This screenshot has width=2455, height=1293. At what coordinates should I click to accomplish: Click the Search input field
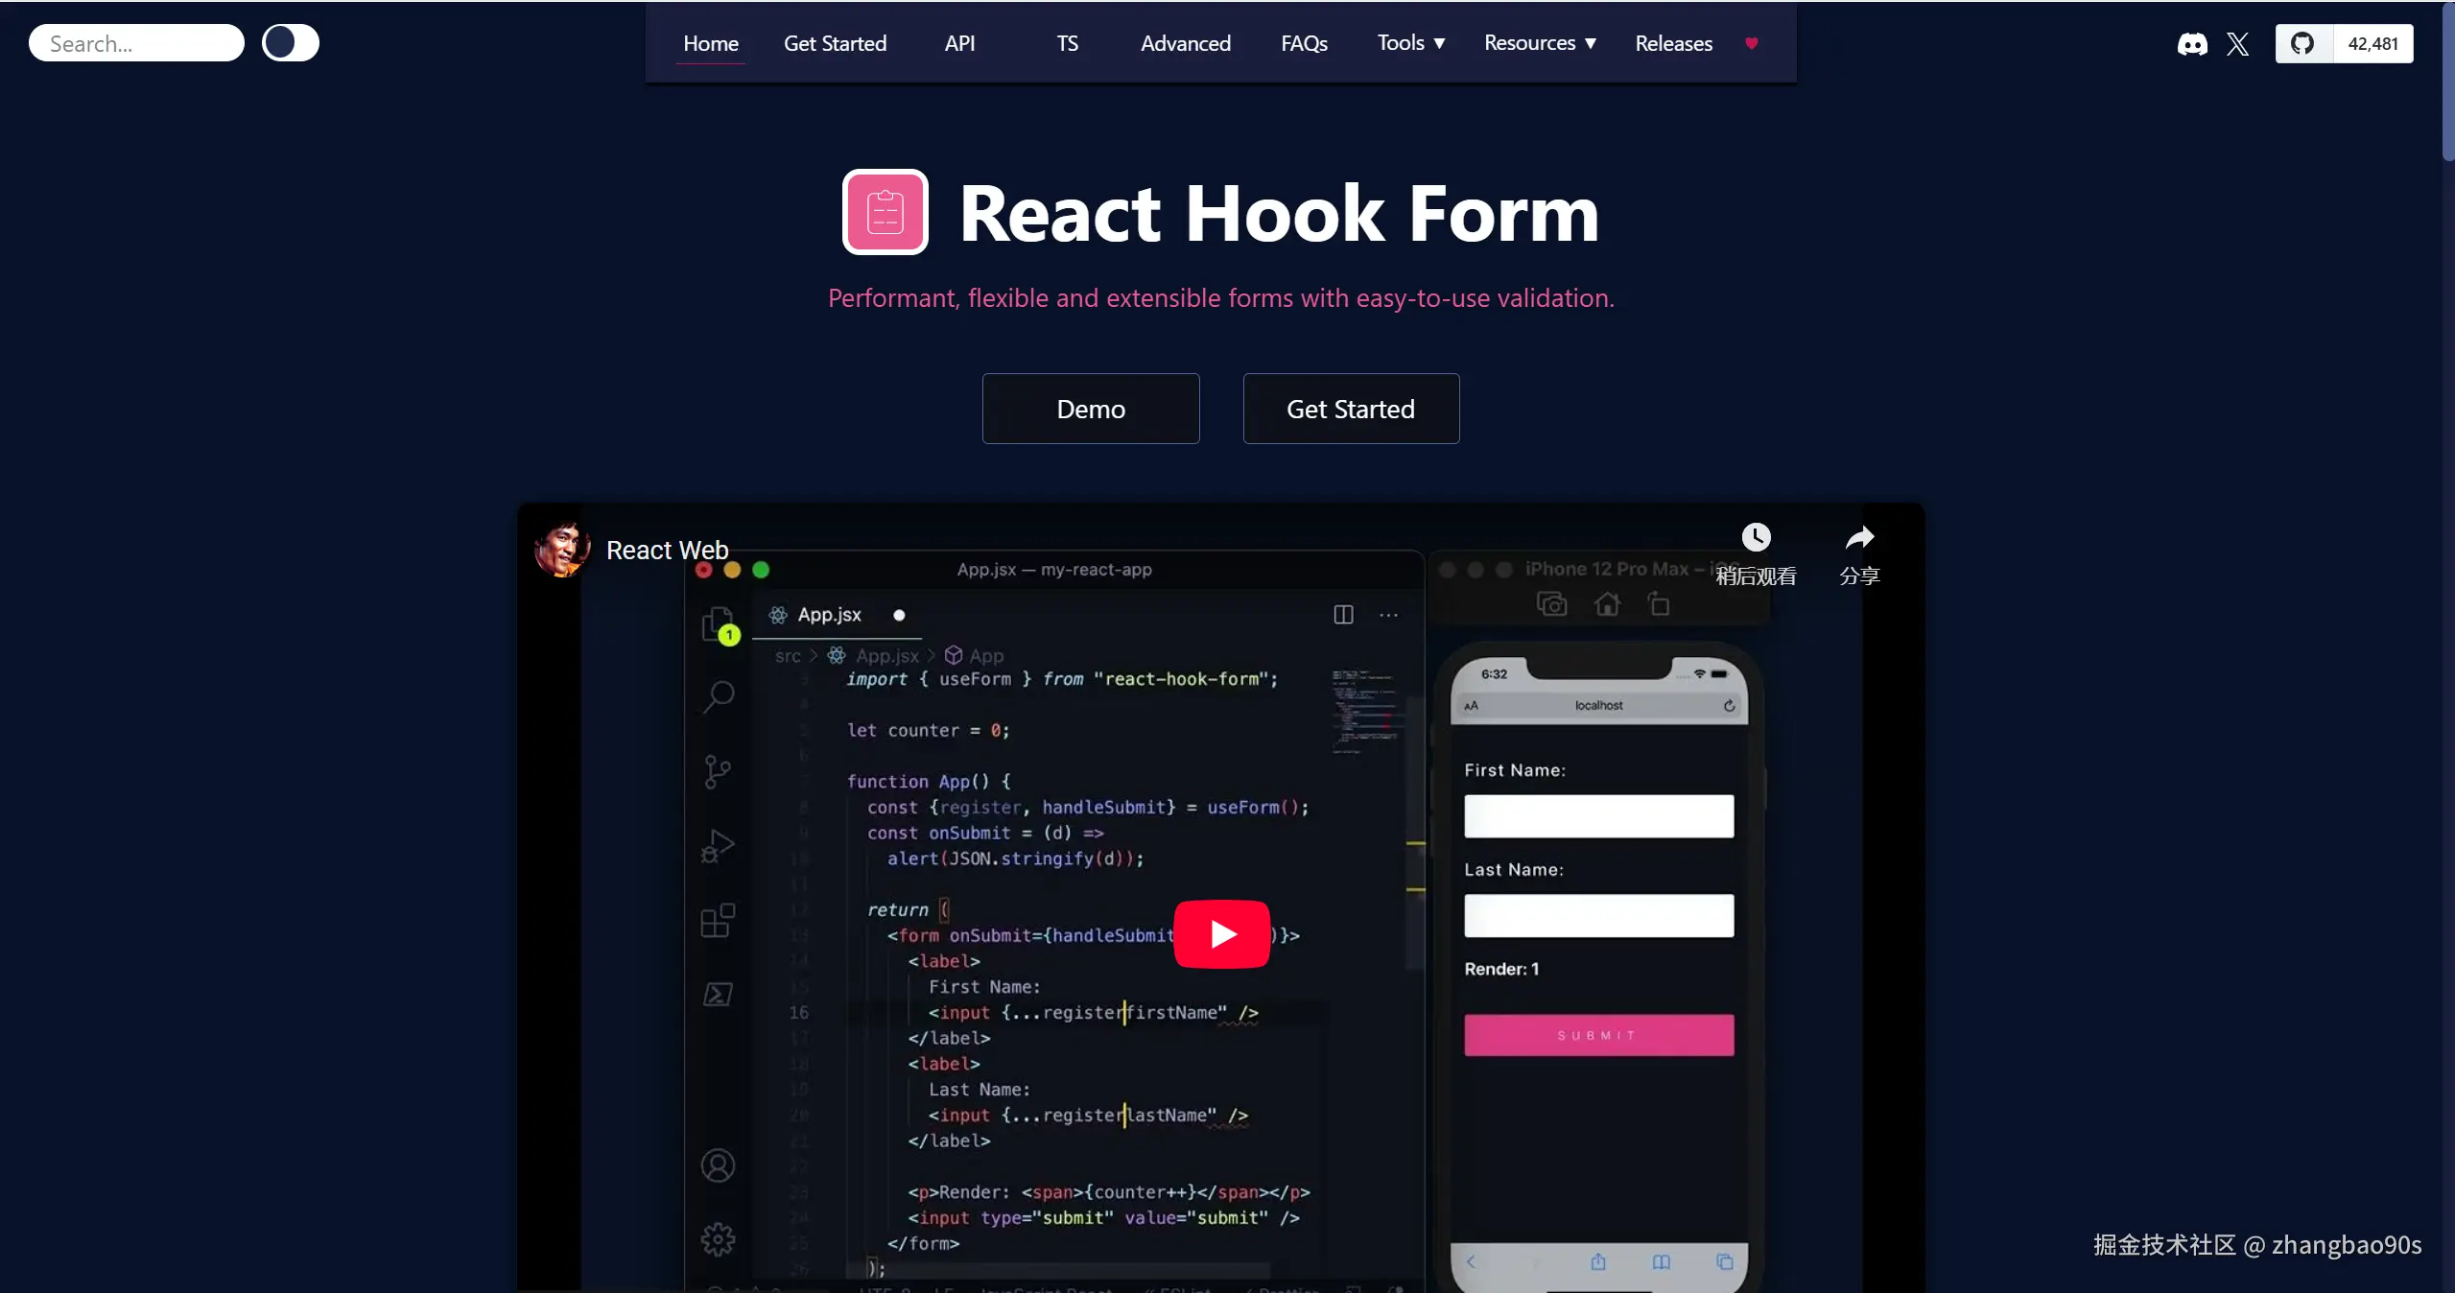(x=136, y=43)
